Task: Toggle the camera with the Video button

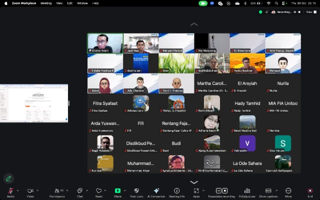Action: pyautogui.click(x=30, y=192)
